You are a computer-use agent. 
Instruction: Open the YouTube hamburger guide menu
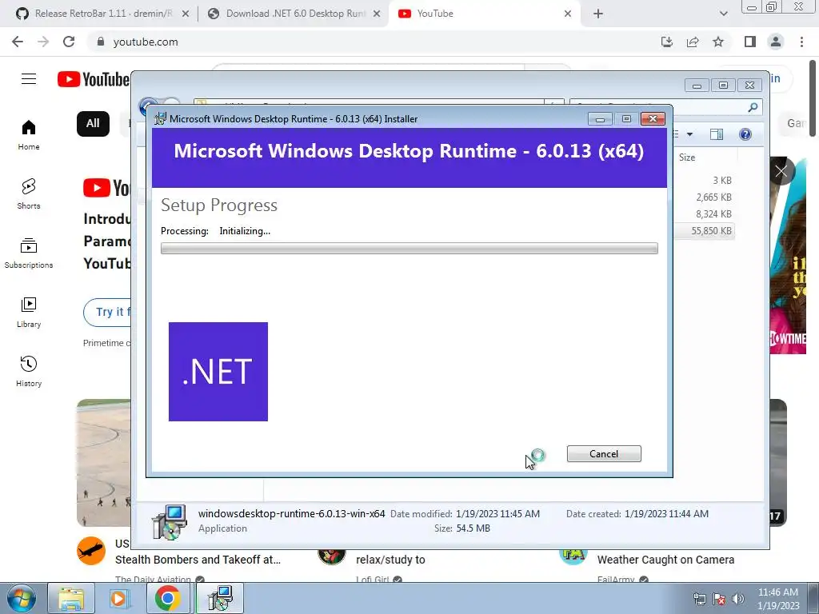29,79
